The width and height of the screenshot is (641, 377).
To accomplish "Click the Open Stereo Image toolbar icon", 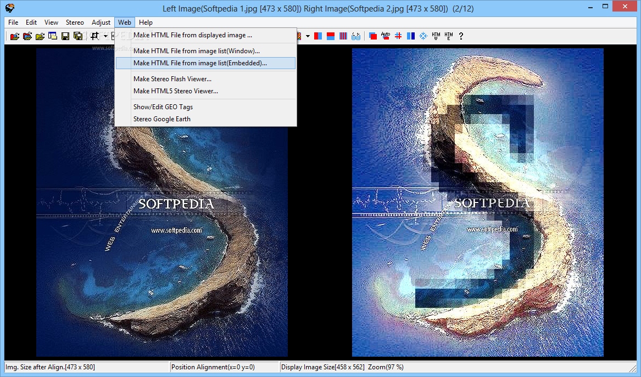I will pyautogui.click(x=15, y=36).
